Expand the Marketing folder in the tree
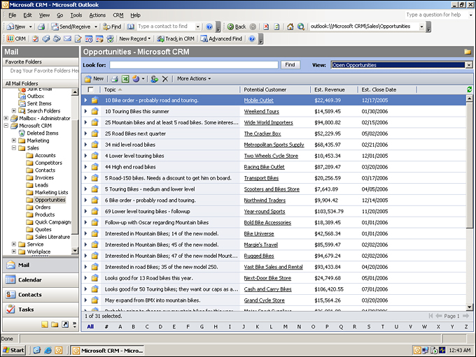This screenshot has height=357, width=476. [14, 140]
